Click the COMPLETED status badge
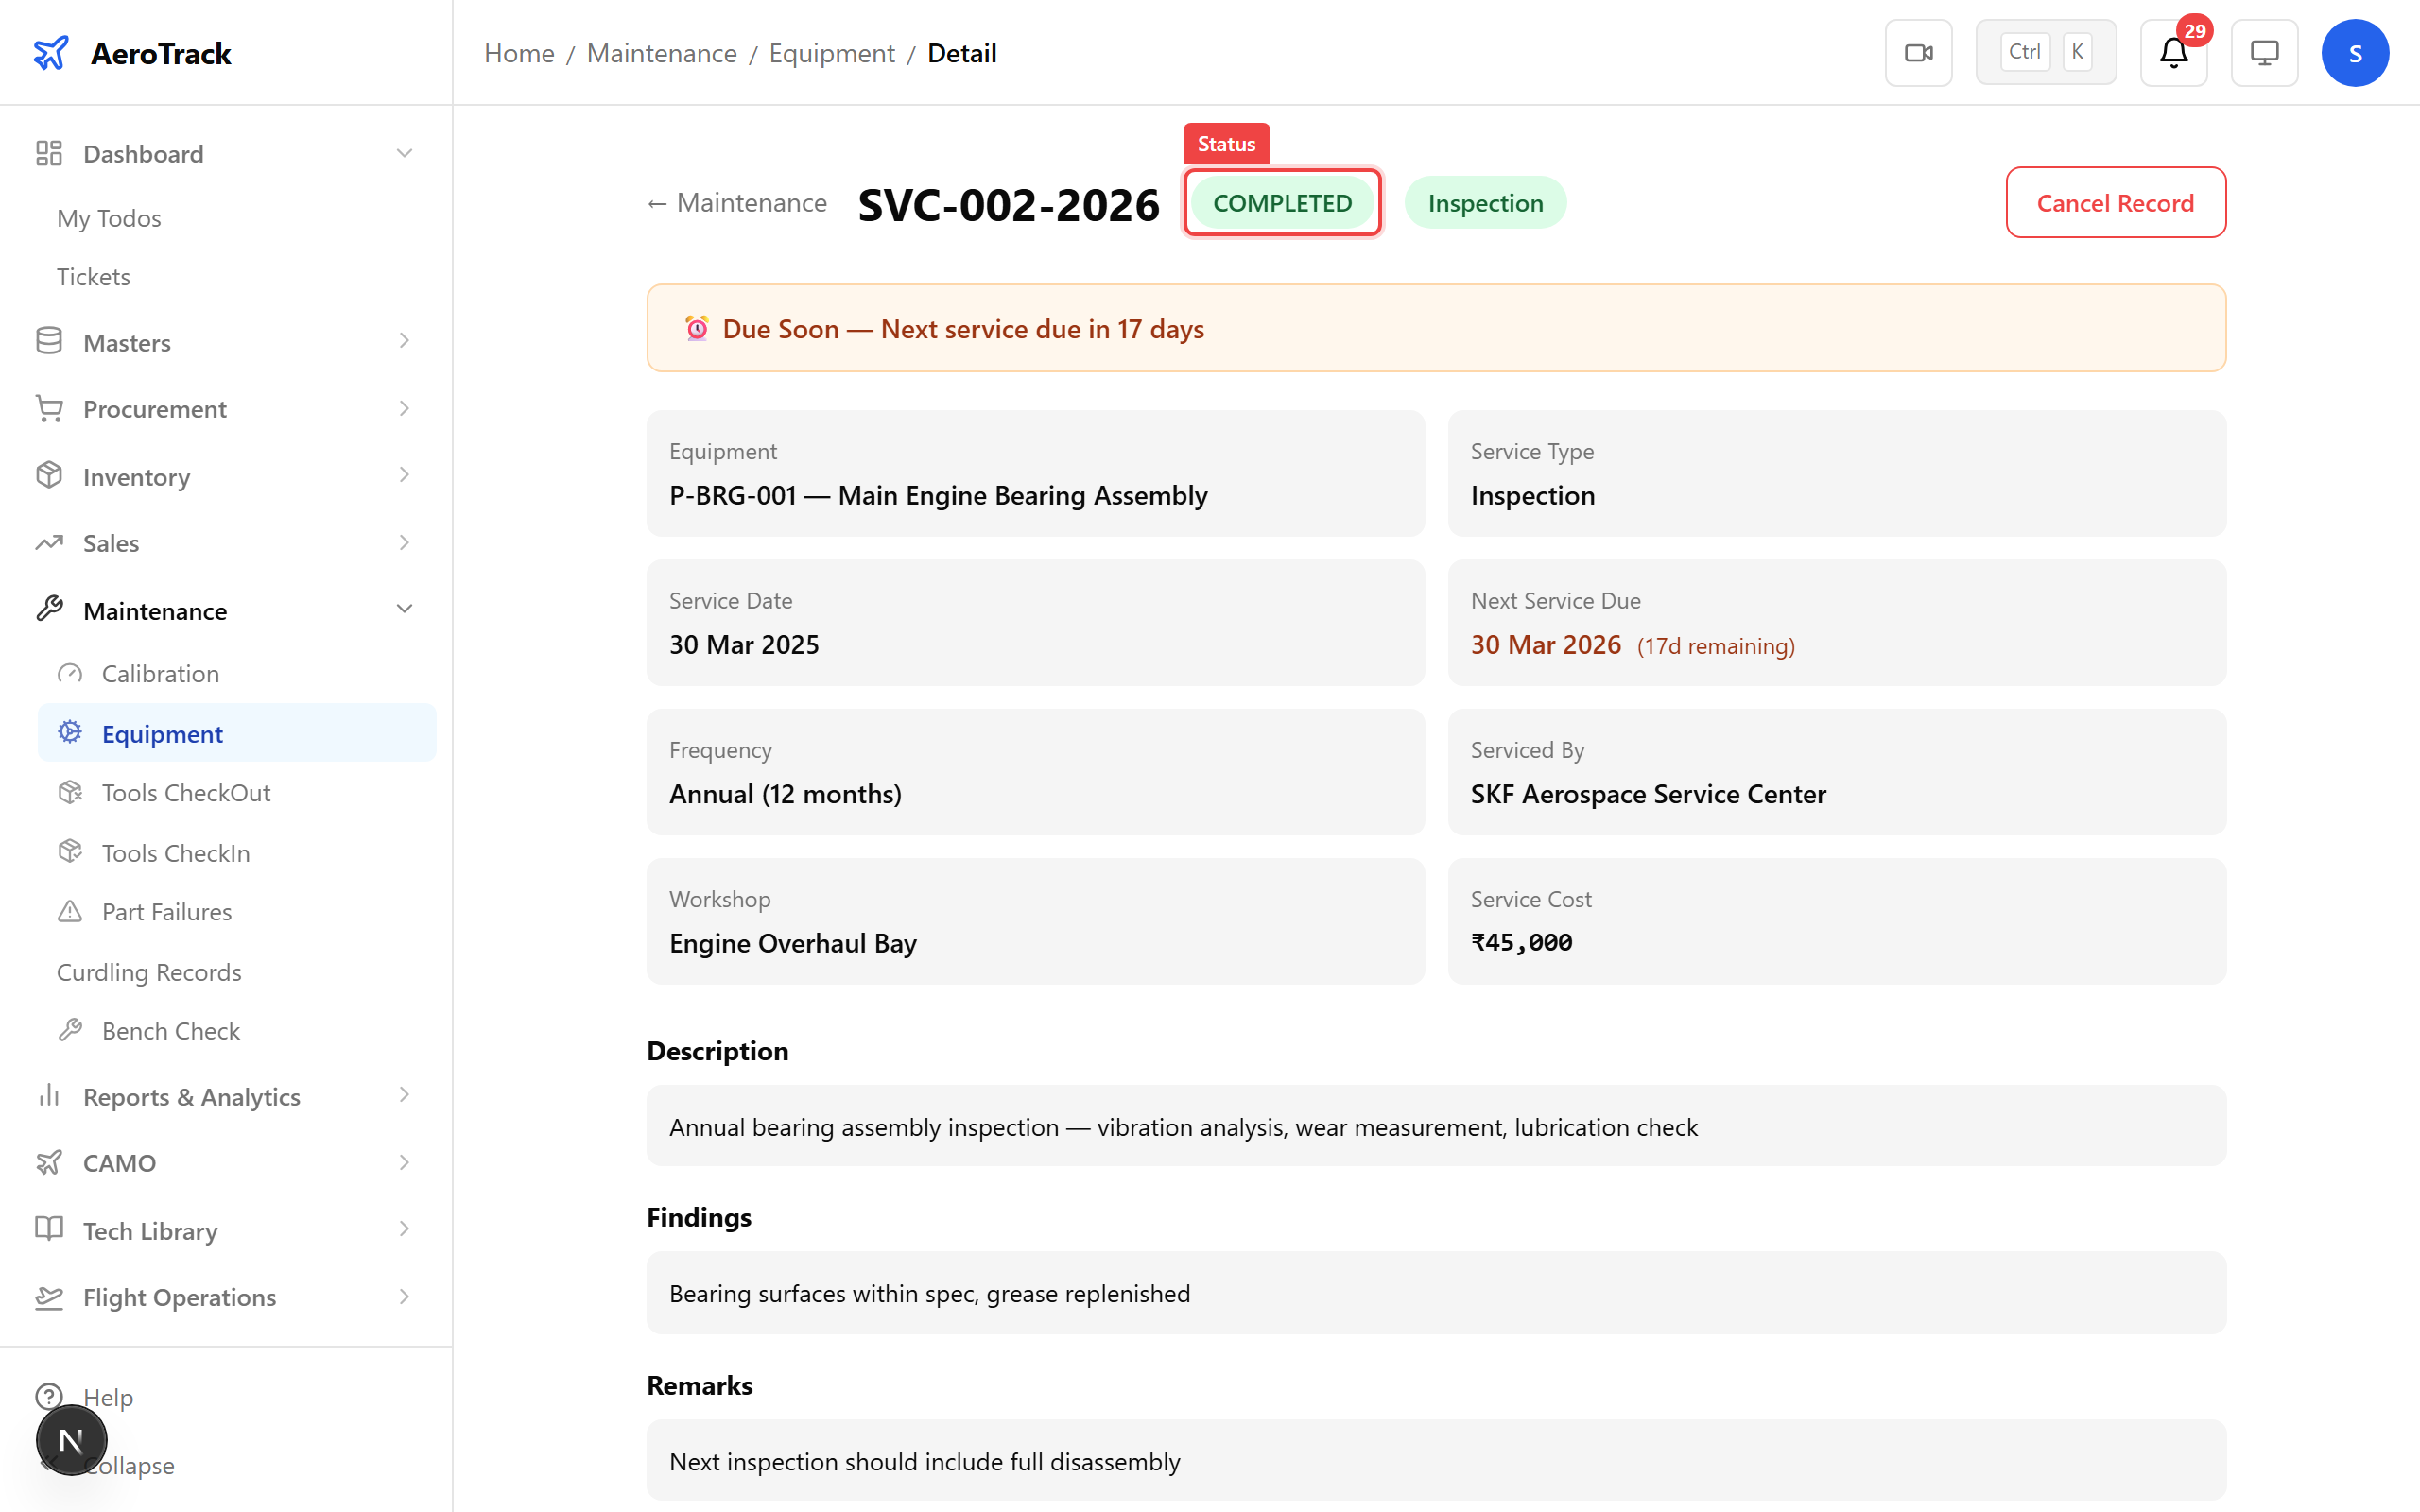Image resolution: width=2420 pixels, height=1512 pixels. (1282, 202)
